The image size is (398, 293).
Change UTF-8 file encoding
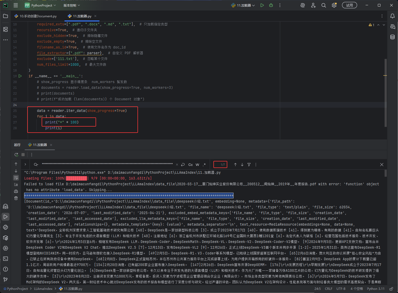[x=341, y=289]
